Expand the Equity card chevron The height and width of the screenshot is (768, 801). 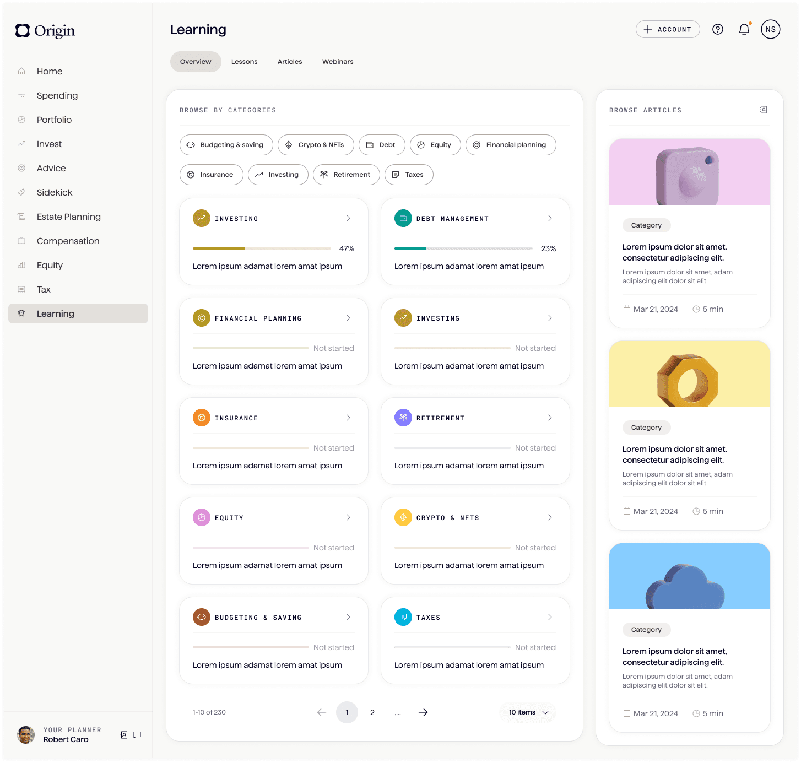coord(348,517)
